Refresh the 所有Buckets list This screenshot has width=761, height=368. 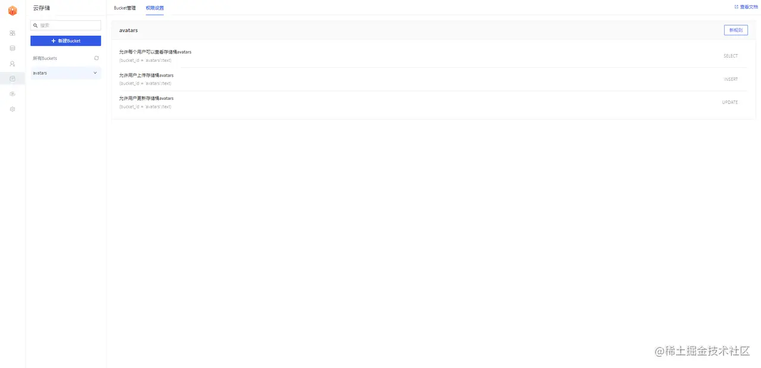click(x=96, y=58)
